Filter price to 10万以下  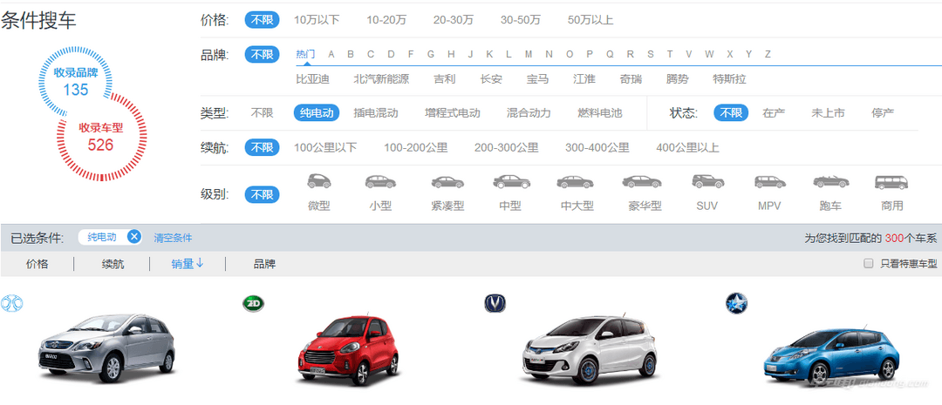click(x=317, y=20)
